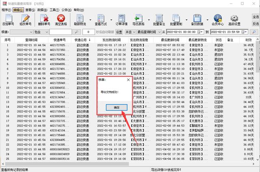Click 47.65天 in the 时效 column

(x=248, y=64)
